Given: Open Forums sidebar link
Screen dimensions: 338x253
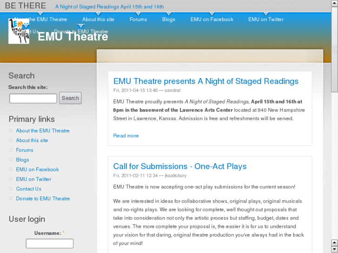Looking at the screenshot, I should click(25, 150).
